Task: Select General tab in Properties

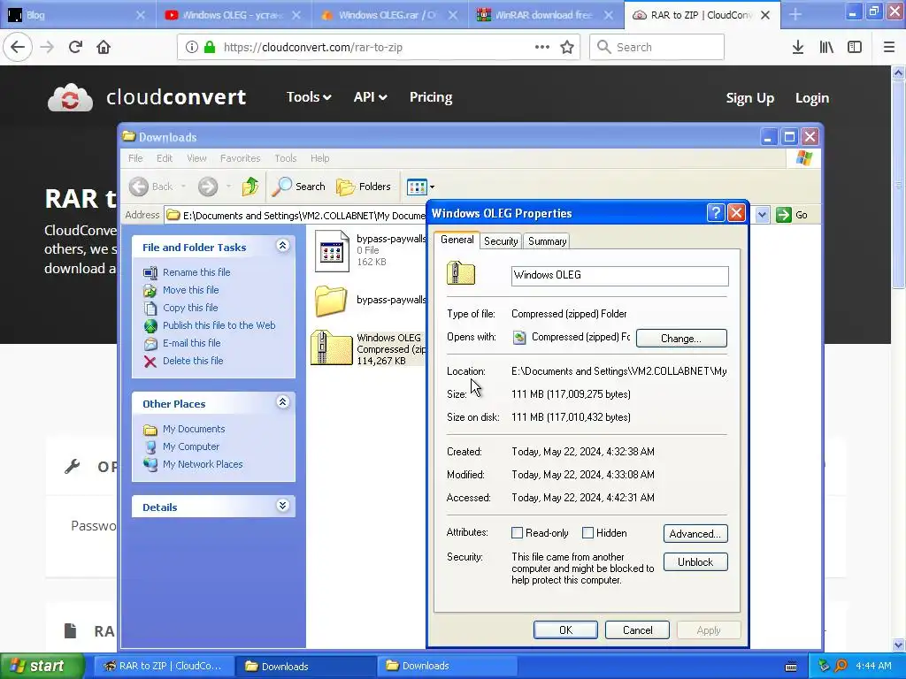Action: 457,240
